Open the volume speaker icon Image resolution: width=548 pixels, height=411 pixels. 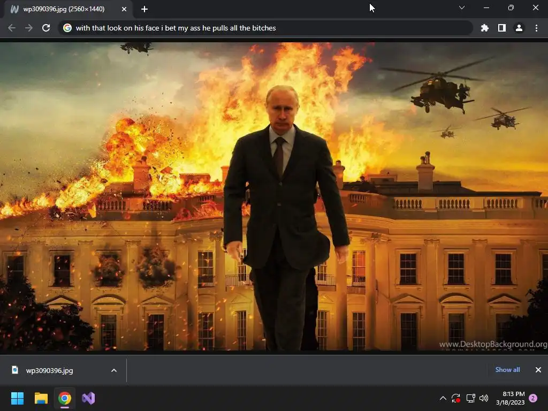[484, 398]
